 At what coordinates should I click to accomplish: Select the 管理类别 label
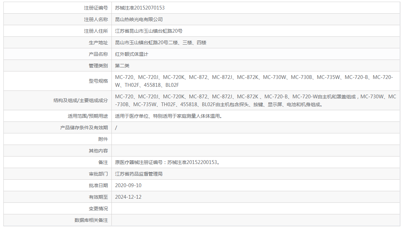tap(99, 66)
